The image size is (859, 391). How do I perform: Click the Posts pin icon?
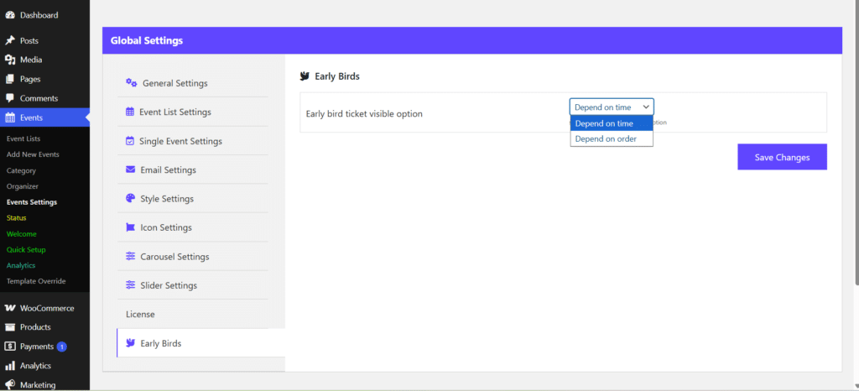(x=10, y=40)
